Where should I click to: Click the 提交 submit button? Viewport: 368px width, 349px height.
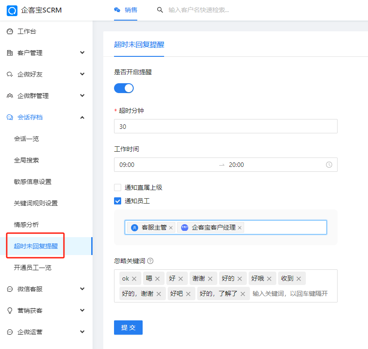click(128, 328)
